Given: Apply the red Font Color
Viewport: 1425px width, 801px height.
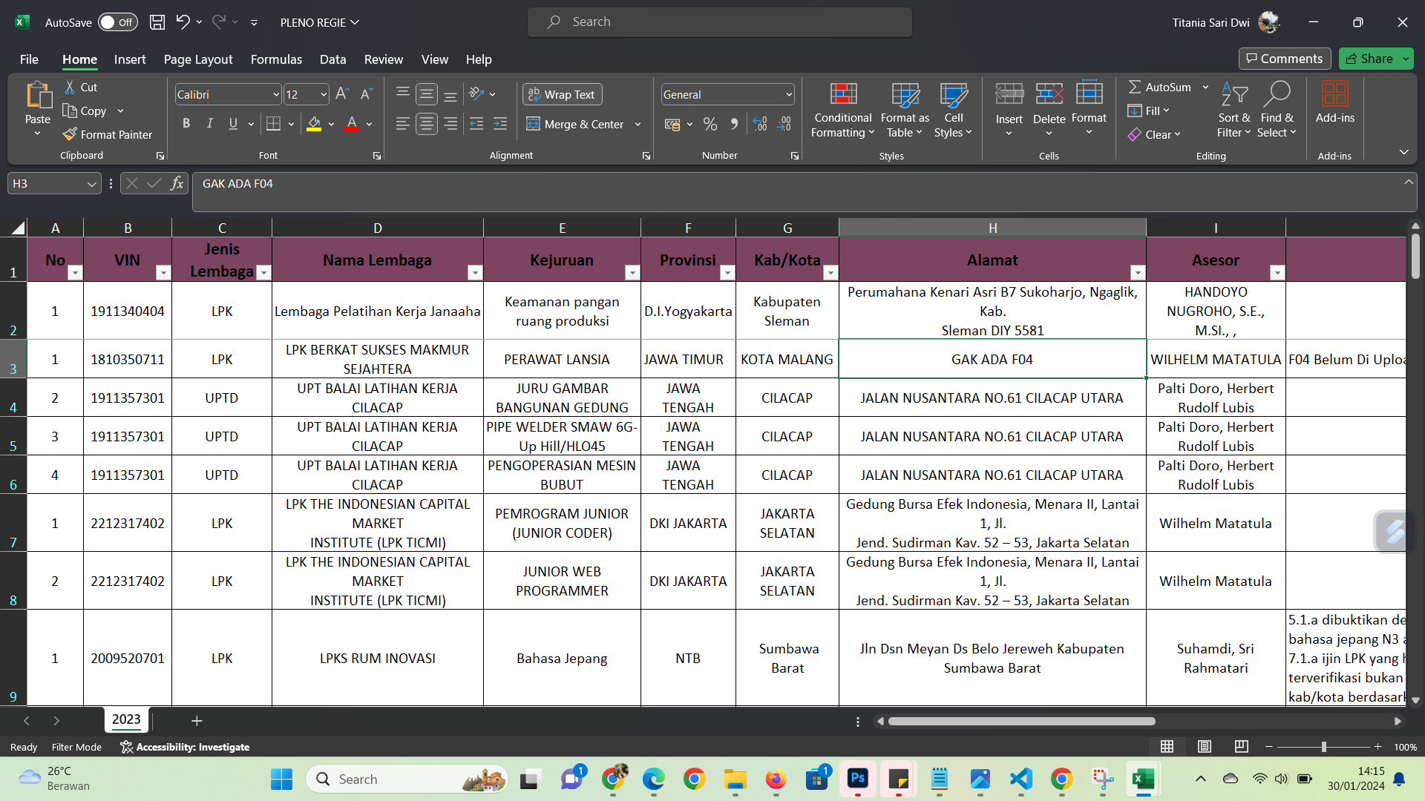Looking at the screenshot, I should click(x=352, y=124).
